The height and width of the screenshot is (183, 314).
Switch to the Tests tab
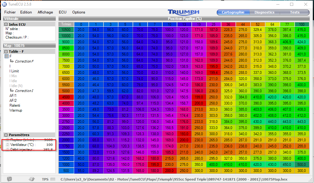pos(295,12)
